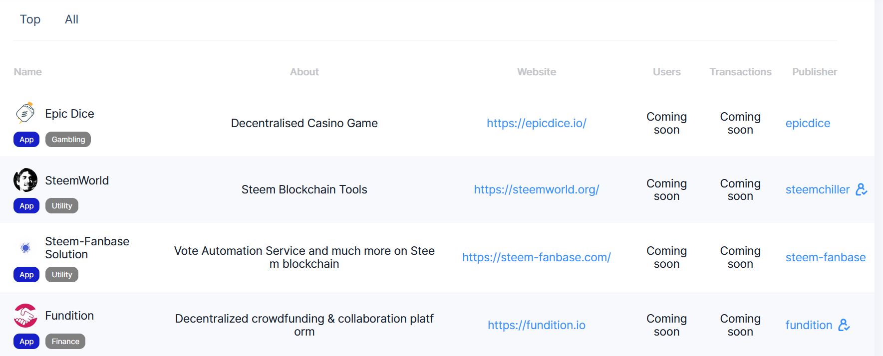Open the epicdice publisher profile
The width and height of the screenshot is (883, 356).
[808, 123]
